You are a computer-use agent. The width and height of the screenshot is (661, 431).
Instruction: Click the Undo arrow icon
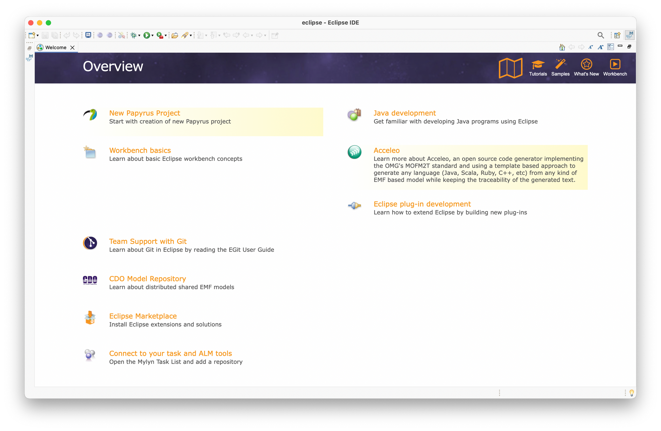67,35
